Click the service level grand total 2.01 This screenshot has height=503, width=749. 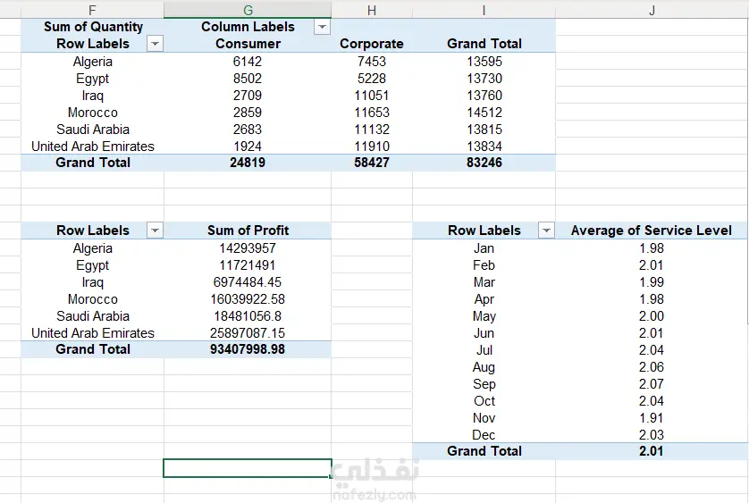(652, 451)
